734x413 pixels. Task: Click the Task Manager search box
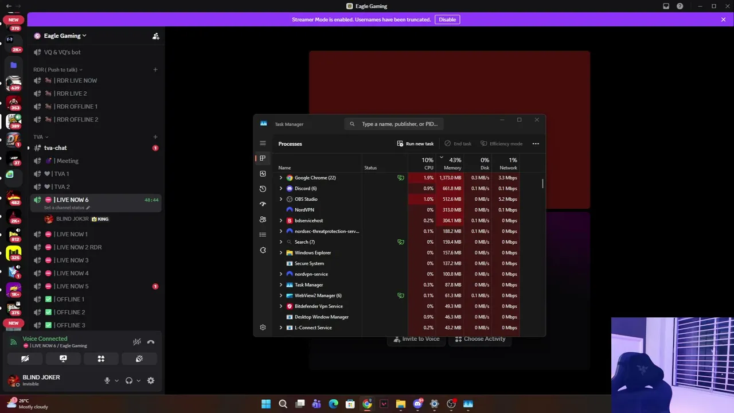pyautogui.click(x=395, y=124)
